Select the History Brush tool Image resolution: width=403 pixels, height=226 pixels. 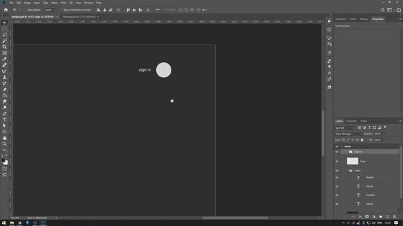4,83
